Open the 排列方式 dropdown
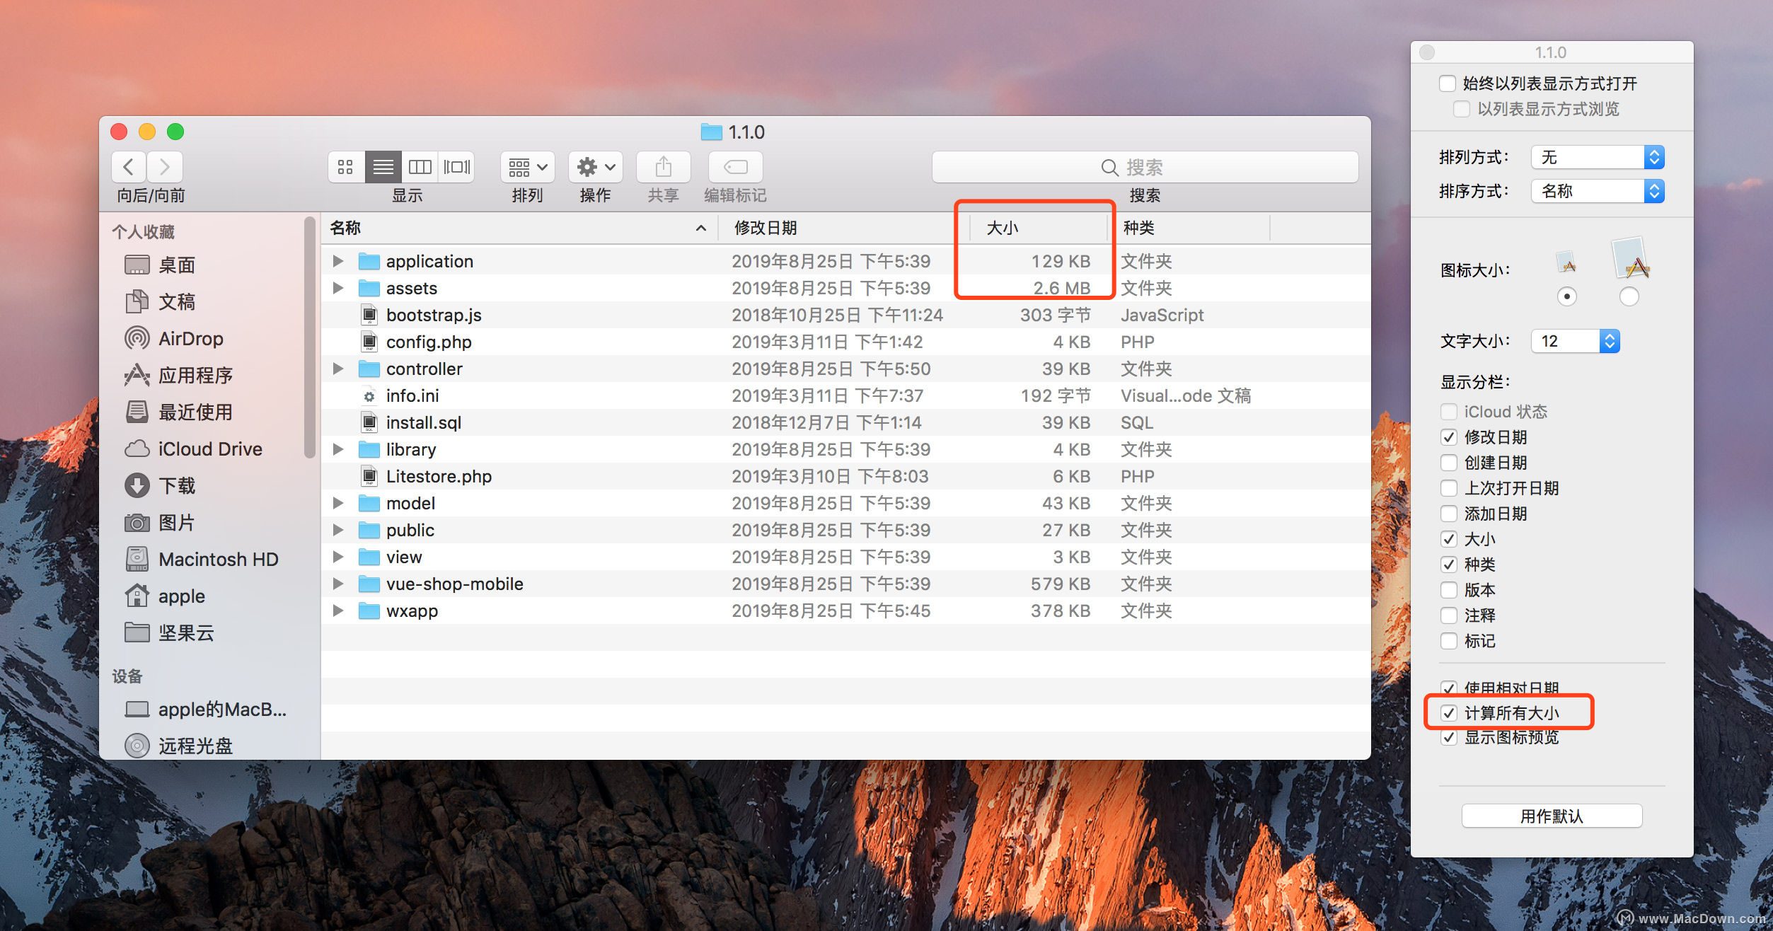The image size is (1773, 931). (1598, 157)
